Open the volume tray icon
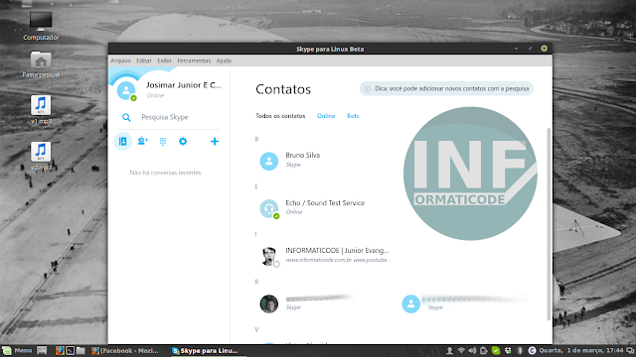636x357 pixels. pos(473,350)
